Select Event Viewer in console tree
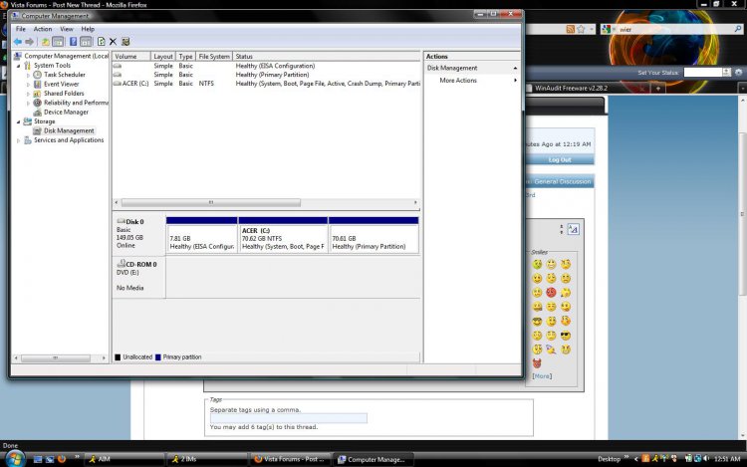 coord(61,85)
